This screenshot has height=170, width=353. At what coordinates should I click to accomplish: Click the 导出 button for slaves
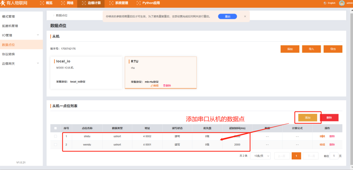(333, 49)
